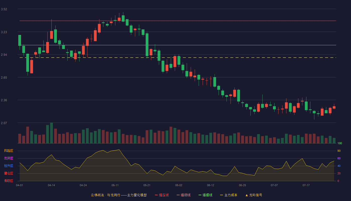Click the 06-12 date label
The height and width of the screenshot is (201, 351).
[x=211, y=185]
